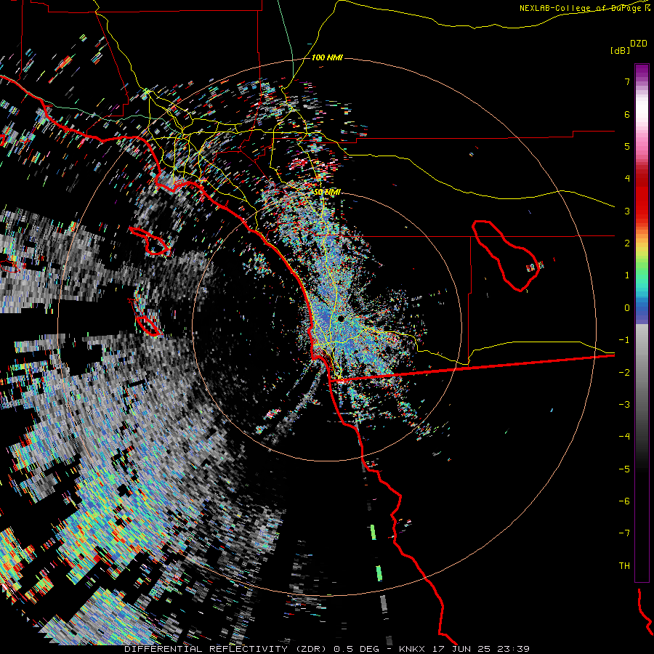Select the 2 dB scale label
654x654 pixels.
627,243
